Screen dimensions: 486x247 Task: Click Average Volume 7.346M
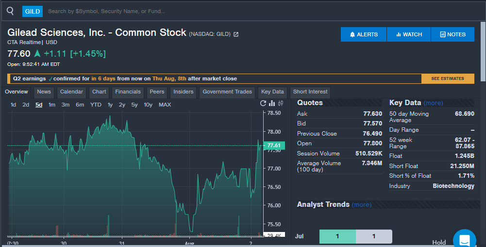pos(372,163)
